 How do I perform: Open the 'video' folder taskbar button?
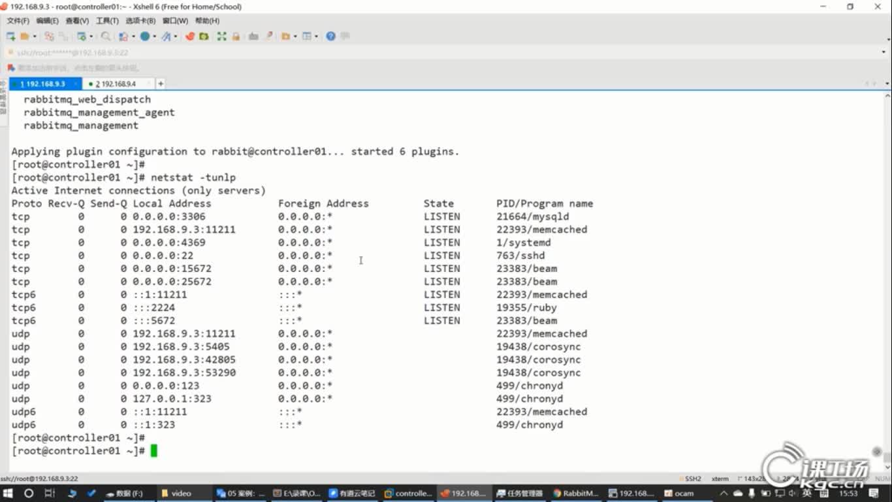coord(183,494)
